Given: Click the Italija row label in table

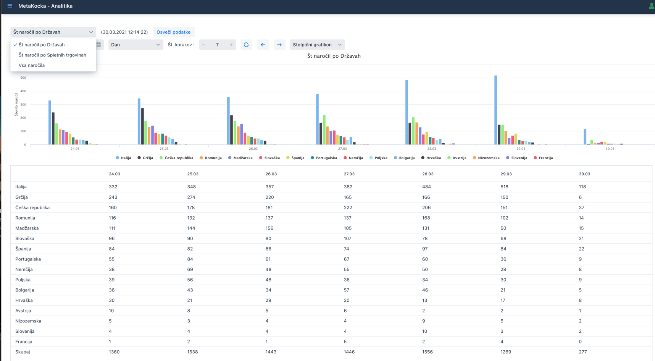Looking at the screenshot, I should point(21,187).
